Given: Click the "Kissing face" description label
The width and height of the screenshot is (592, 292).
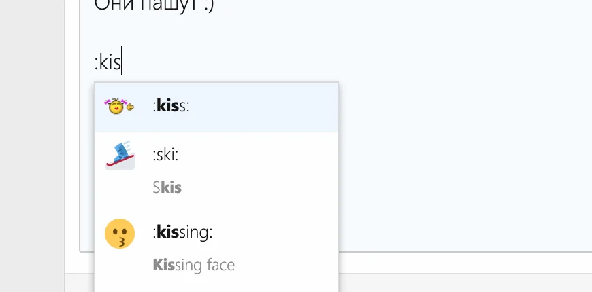Looking at the screenshot, I should pyautogui.click(x=194, y=265).
